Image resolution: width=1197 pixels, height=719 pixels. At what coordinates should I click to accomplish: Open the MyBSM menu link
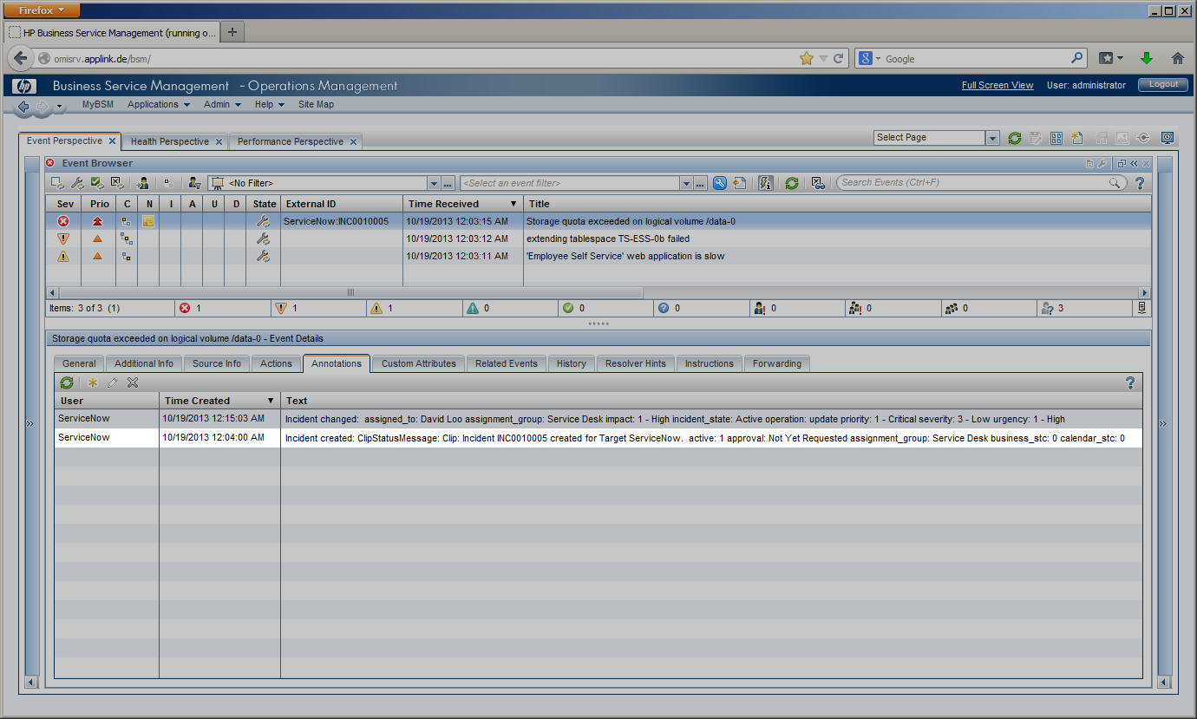coord(98,104)
